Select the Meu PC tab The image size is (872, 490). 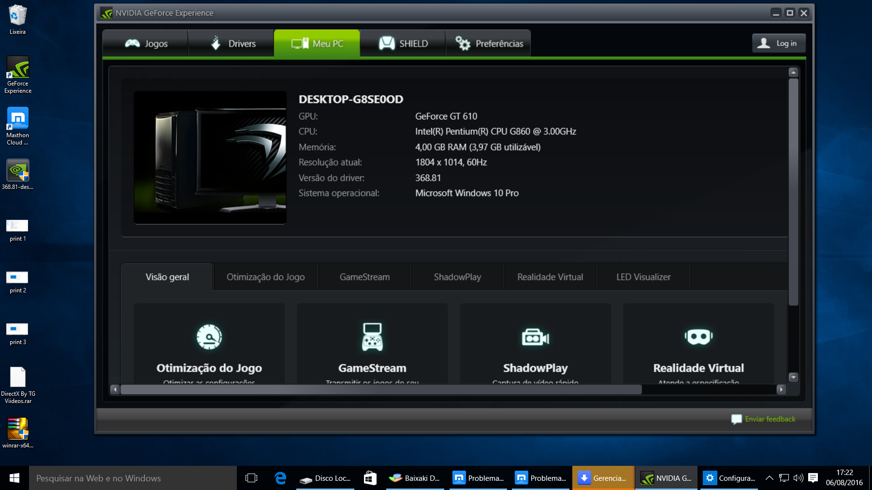tap(317, 43)
